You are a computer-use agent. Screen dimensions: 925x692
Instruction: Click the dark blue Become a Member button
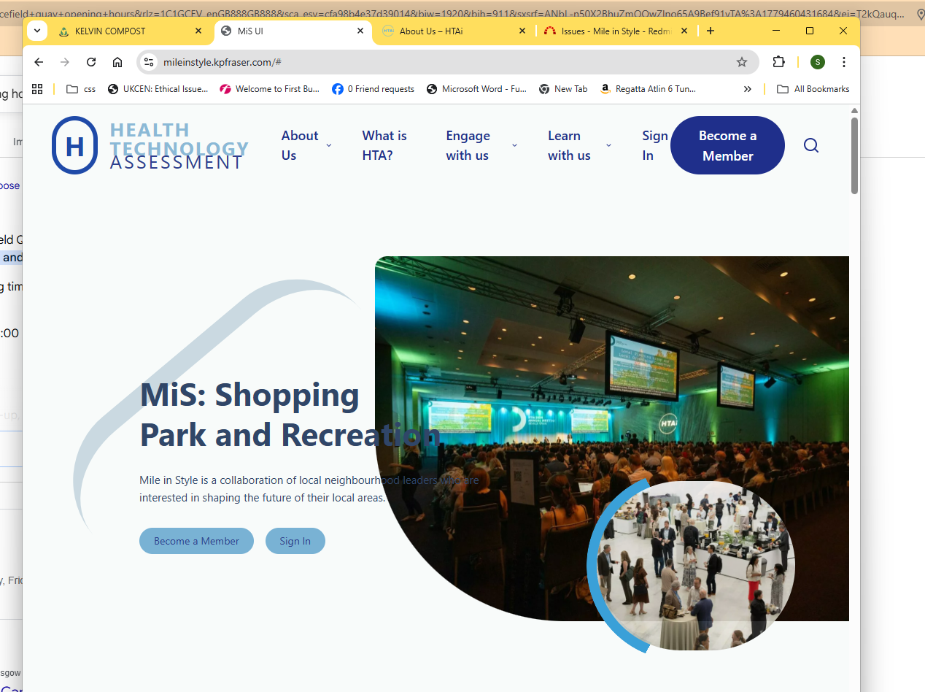[x=727, y=145]
